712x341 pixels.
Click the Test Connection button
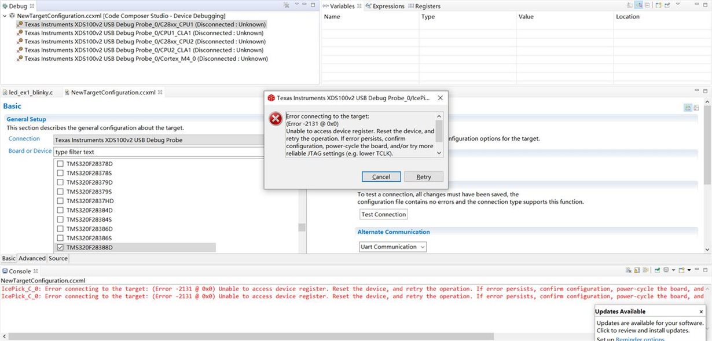coord(383,214)
